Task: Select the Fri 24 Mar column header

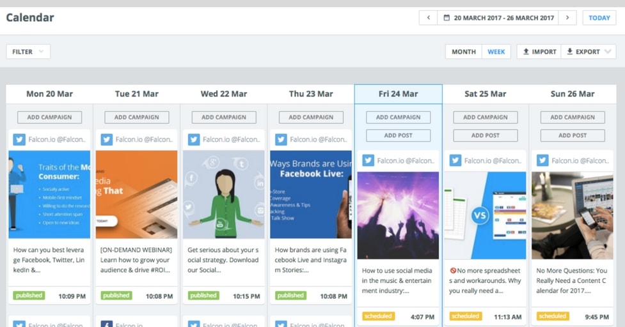Action: [x=398, y=94]
